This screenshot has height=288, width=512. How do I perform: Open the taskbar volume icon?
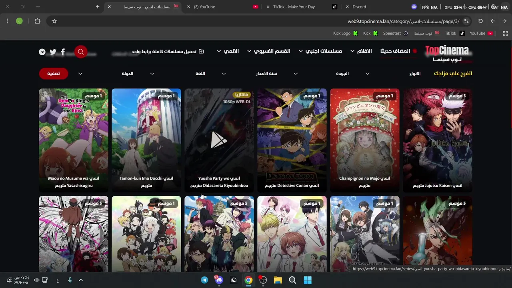coord(36,280)
